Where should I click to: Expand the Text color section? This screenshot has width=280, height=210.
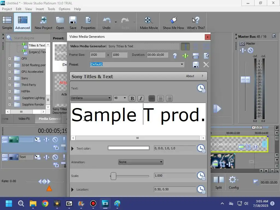[x=72, y=148]
